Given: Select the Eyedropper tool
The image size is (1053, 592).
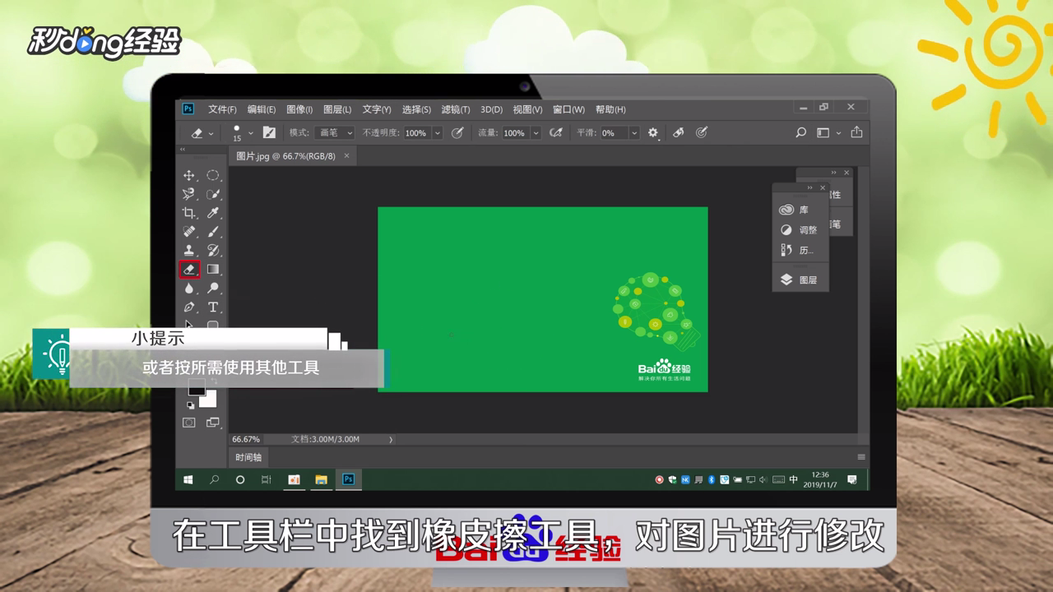Looking at the screenshot, I should coord(213,213).
